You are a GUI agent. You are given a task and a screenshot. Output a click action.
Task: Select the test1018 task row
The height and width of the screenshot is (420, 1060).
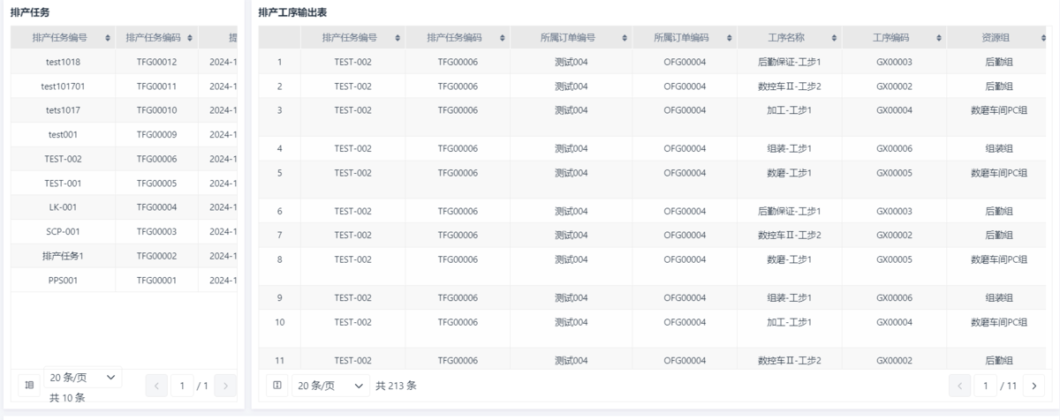[x=124, y=62]
